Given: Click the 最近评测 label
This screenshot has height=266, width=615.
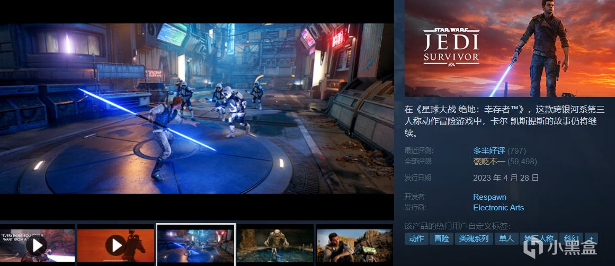Looking at the screenshot, I should [x=420, y=150].
